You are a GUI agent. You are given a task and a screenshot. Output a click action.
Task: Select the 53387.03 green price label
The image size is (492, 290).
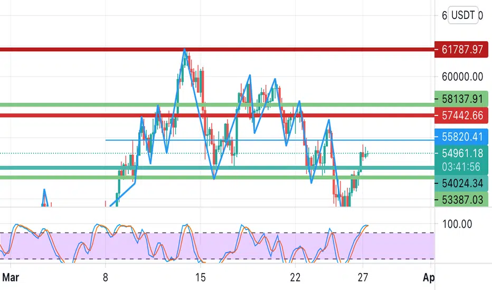461,199
